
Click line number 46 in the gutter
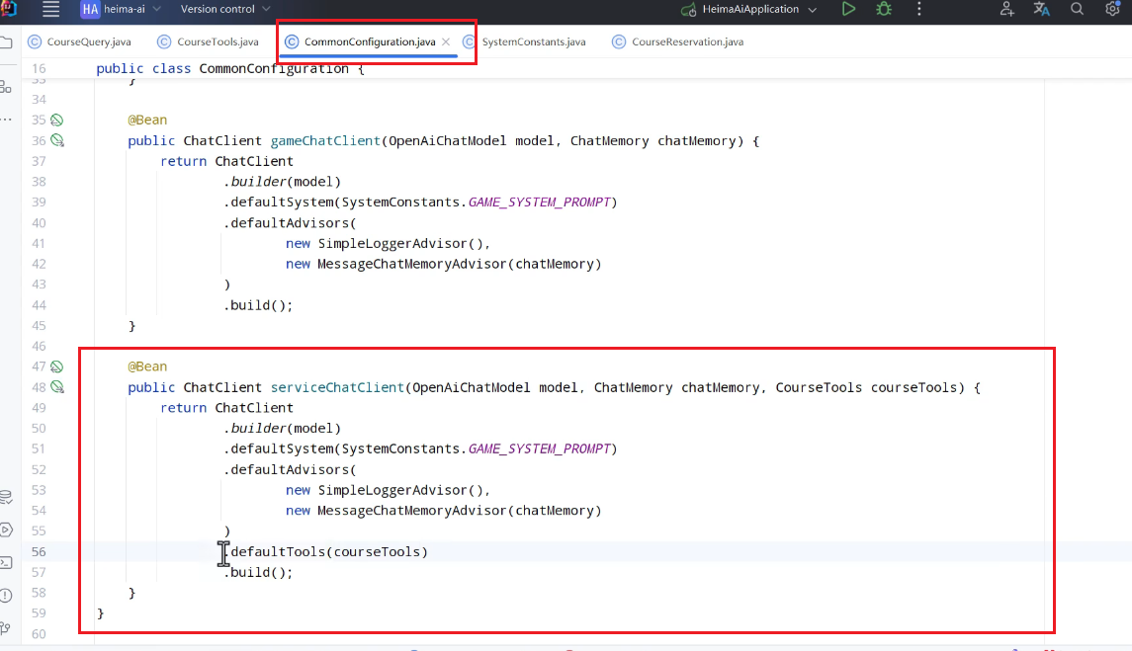39,347
